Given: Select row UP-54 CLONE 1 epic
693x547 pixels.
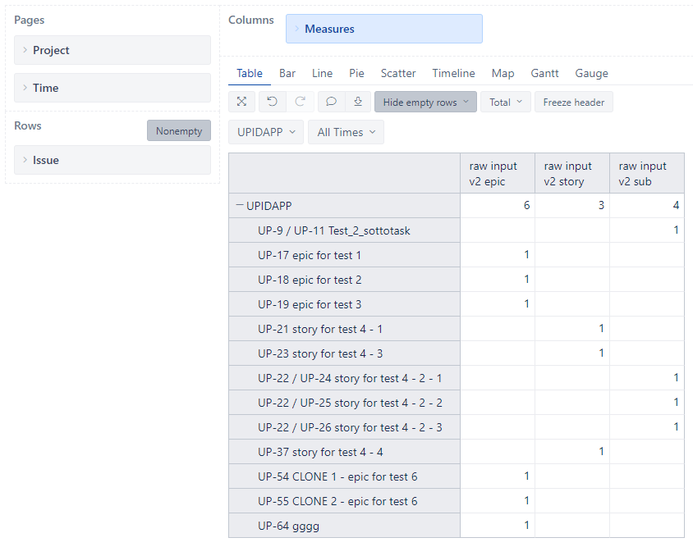Looking at the screenshot, I should coord(344,476).
